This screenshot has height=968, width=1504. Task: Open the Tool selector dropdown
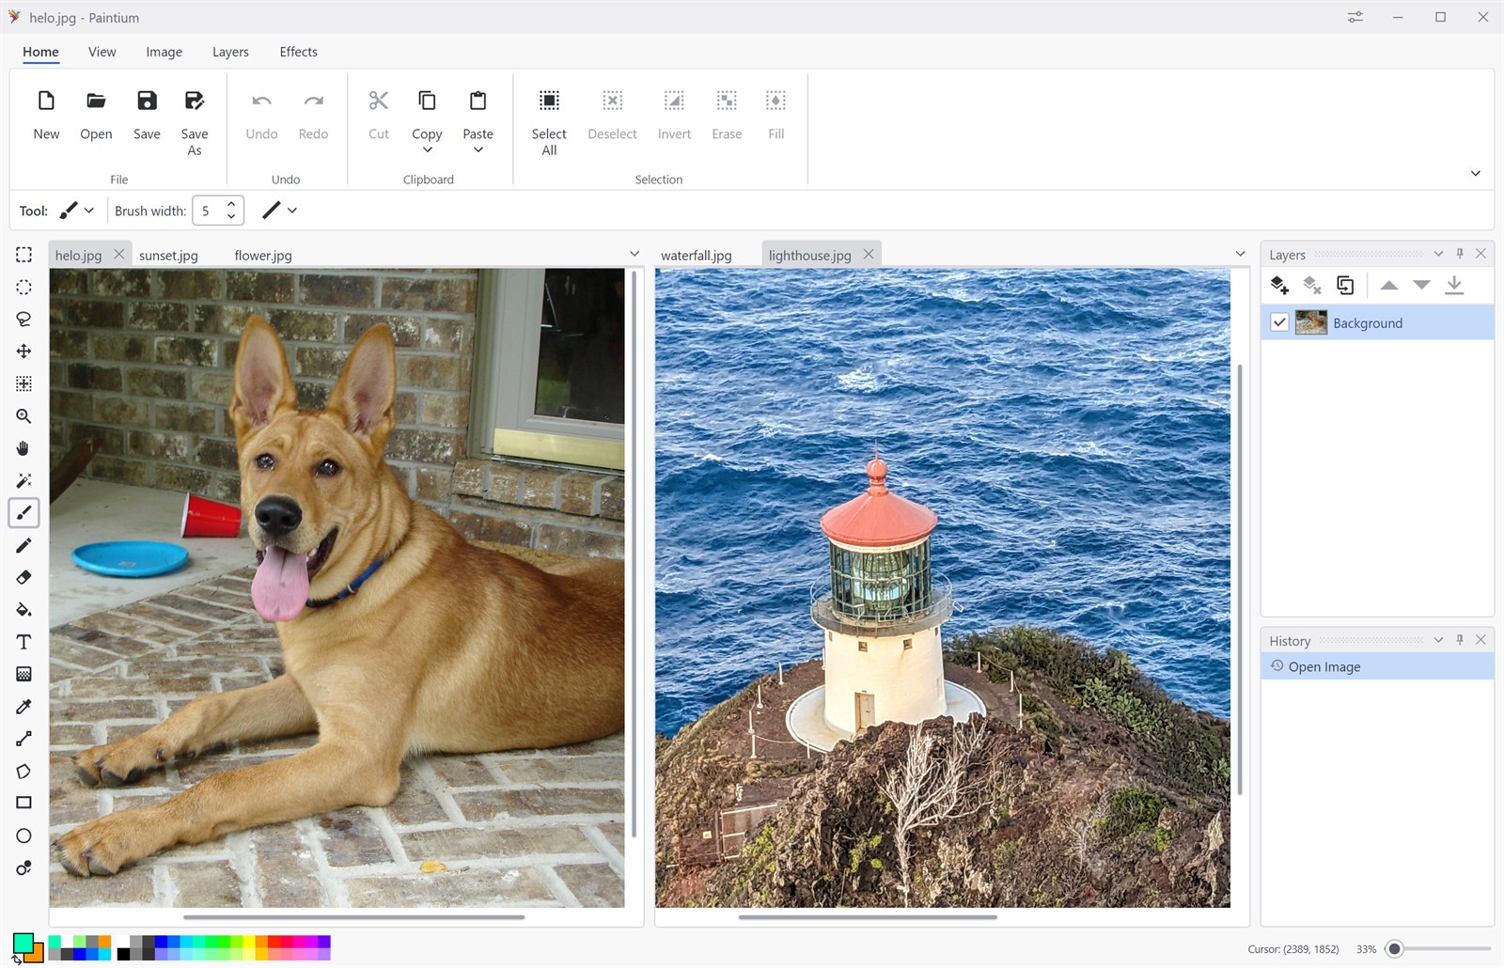click(89, 211)
